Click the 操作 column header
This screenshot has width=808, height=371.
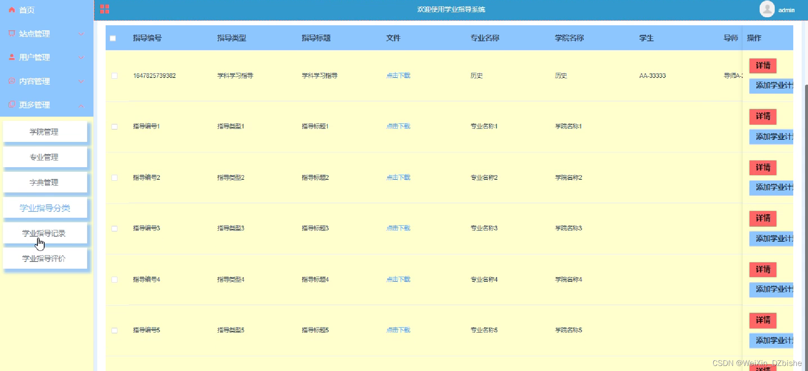pyautogui.click(x=754, y=38)
